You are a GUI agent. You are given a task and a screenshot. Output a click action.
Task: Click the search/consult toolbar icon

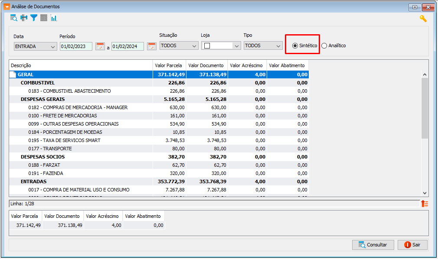[14, 18]
